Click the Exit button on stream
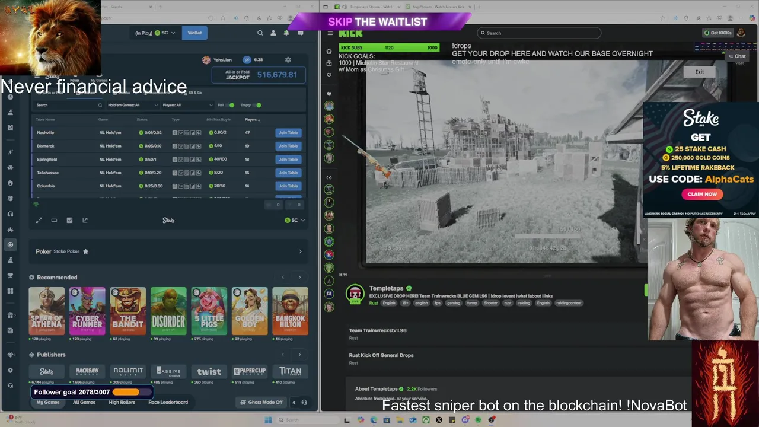Viewport: 759px width, 427px height. [x=700, y=72]
